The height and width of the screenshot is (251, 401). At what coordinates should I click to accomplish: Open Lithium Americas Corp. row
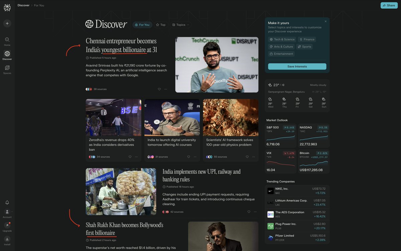297,203
